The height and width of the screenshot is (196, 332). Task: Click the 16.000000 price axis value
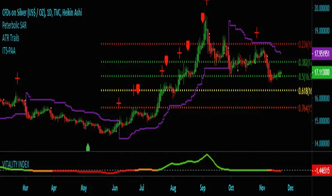(x=322, y=98)
